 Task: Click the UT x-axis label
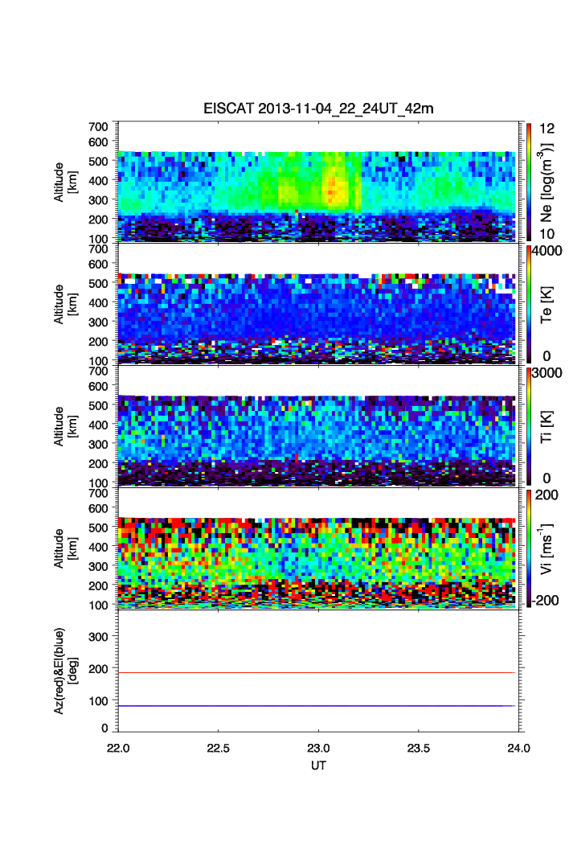[318, 766]
